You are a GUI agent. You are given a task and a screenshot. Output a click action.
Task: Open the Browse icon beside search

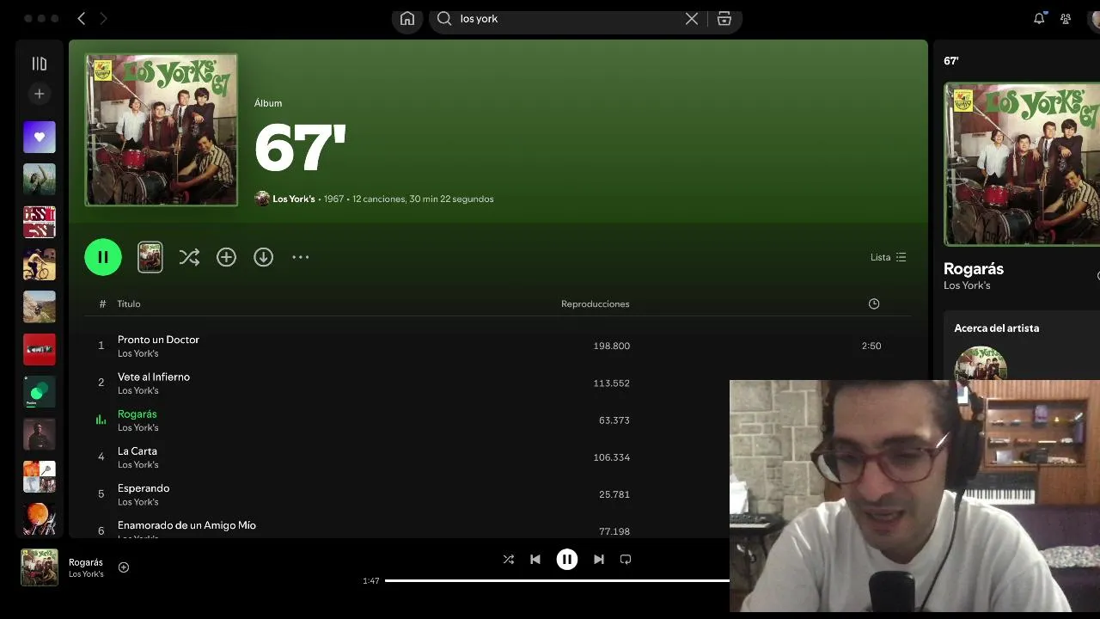724,18
